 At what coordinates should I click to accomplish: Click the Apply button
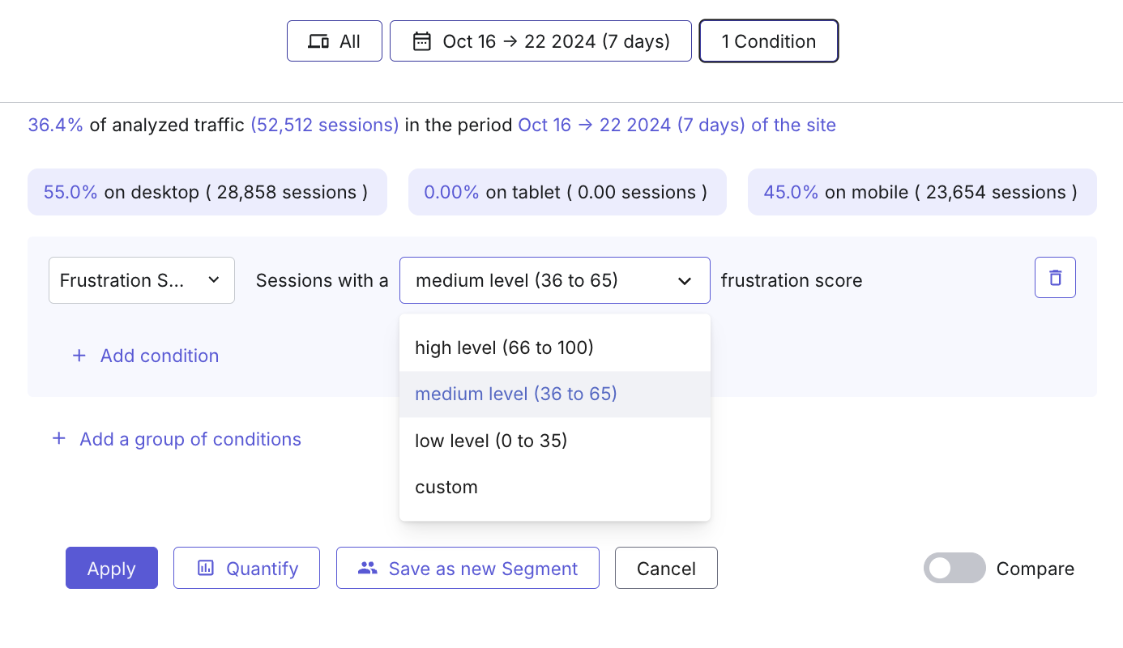pos(112,568)
